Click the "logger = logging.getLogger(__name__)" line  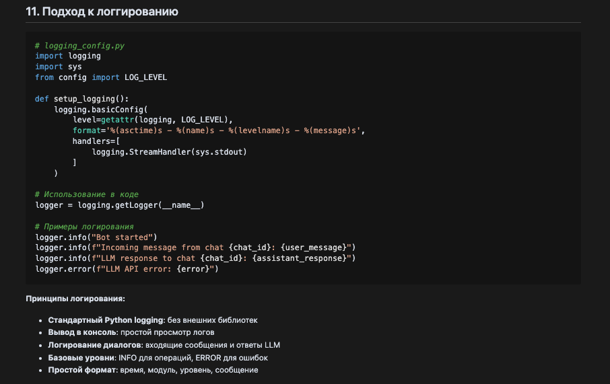point(120,205)
